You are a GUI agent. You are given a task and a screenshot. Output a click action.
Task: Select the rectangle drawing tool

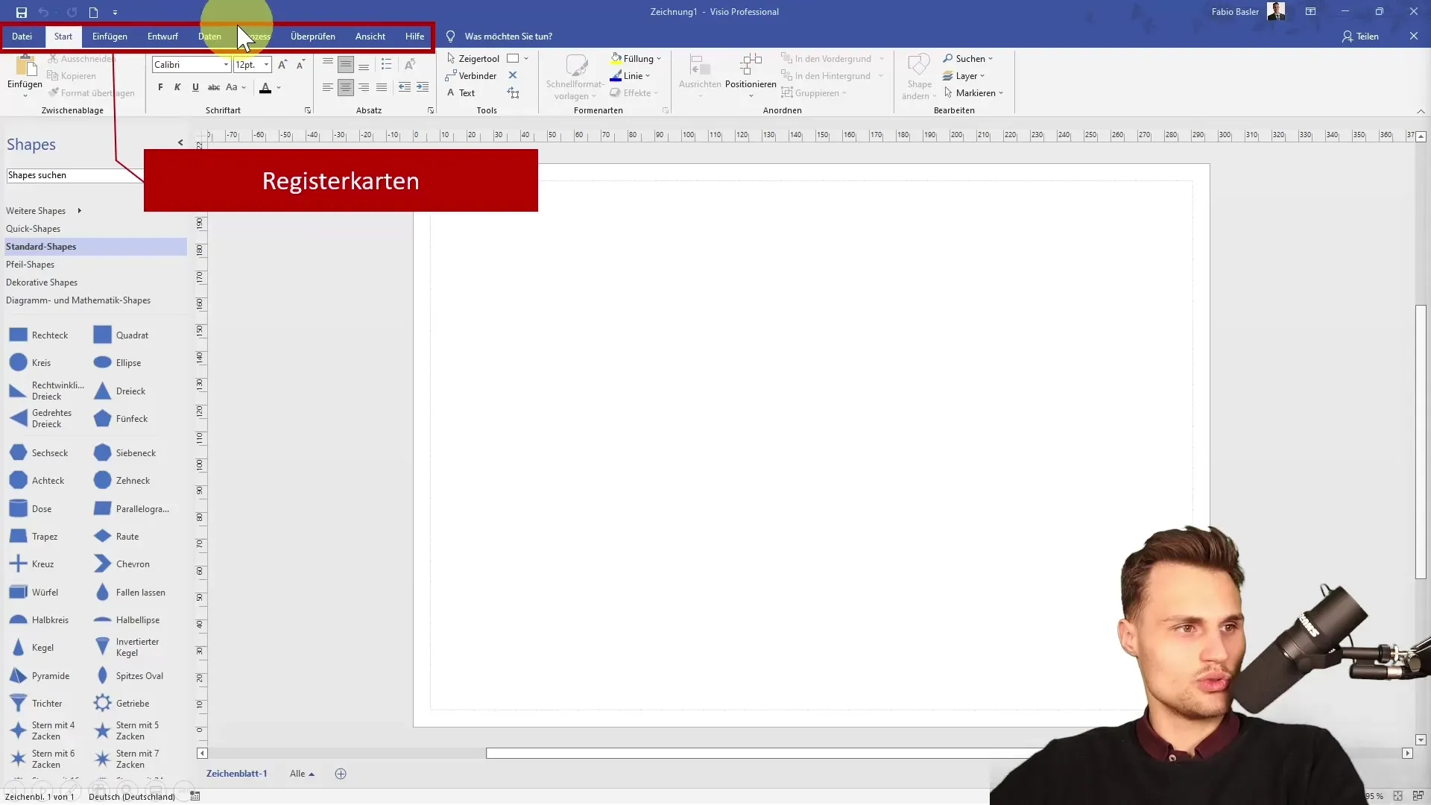513,58
